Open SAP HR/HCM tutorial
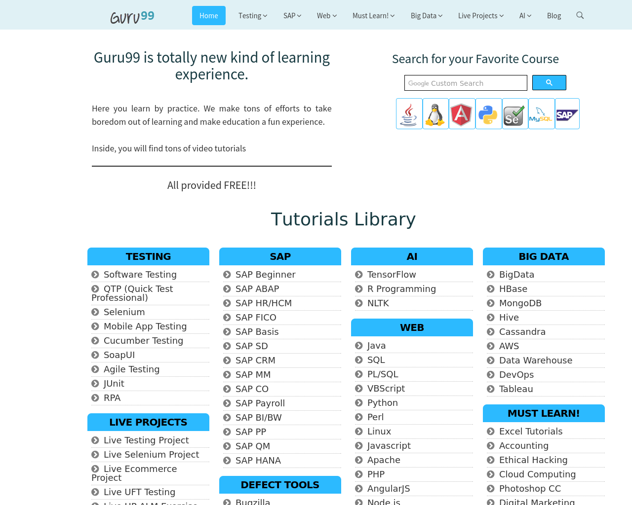The image size is (632, 505). [x=264, y=303]
